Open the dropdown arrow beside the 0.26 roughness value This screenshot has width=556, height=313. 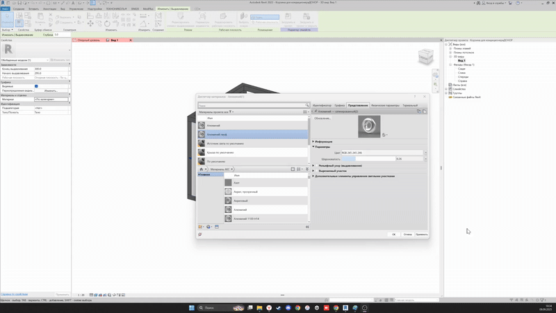[425, 159]
